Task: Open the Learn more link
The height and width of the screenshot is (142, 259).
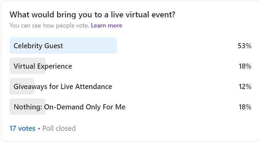Action: pyautogui.click(x=106, y=25)
